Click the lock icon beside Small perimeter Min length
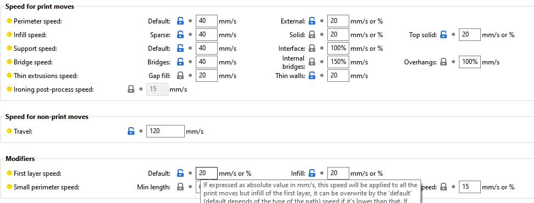The image size is (534, 203). point(180,187)
